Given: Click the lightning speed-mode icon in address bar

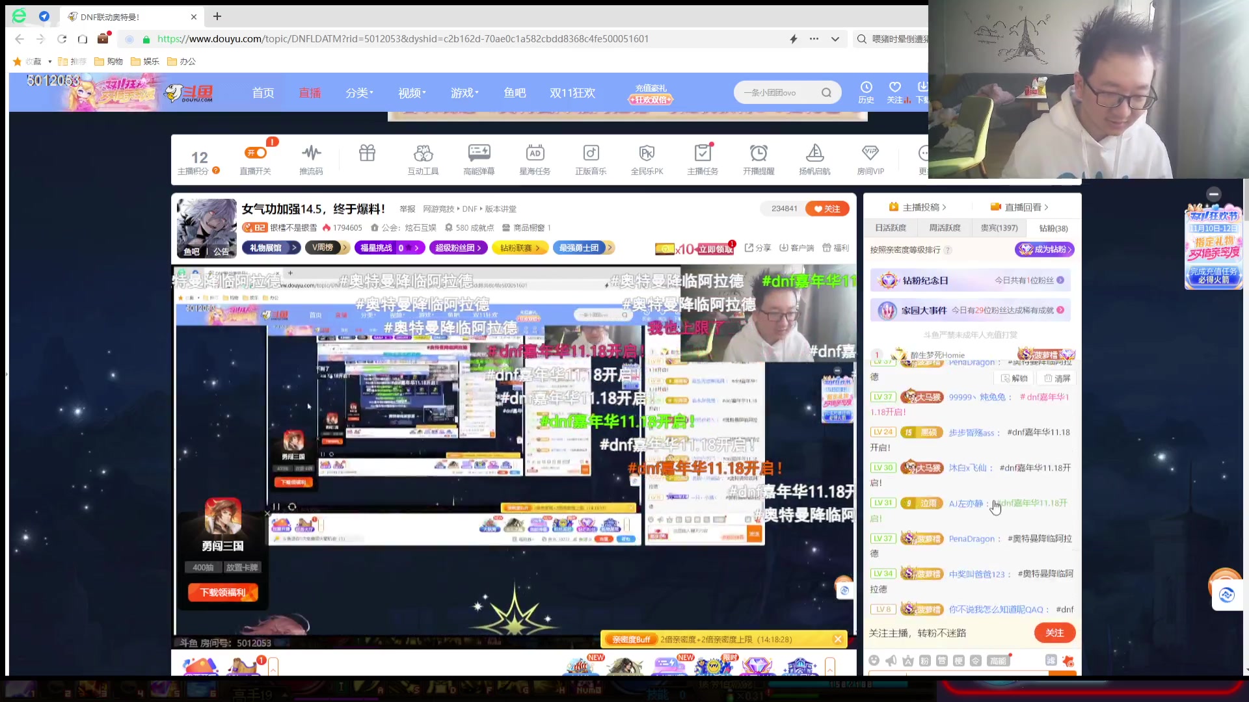Looking at the screenshot, I should pyautogui.click(x=793, y=39).
